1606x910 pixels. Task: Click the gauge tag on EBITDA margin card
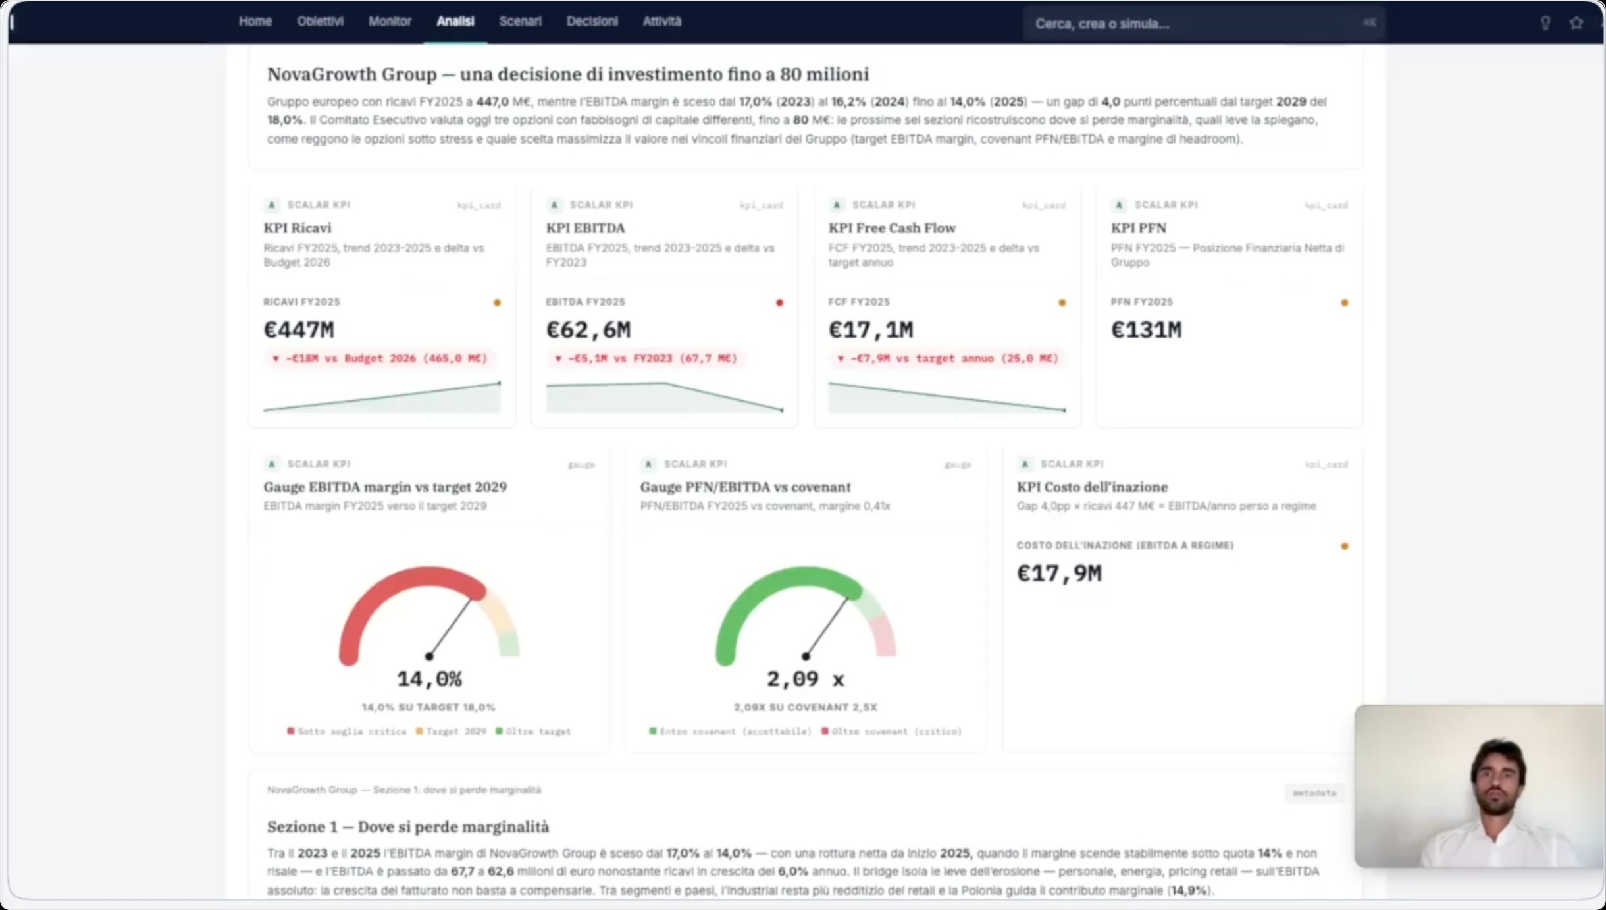(581, 465)
